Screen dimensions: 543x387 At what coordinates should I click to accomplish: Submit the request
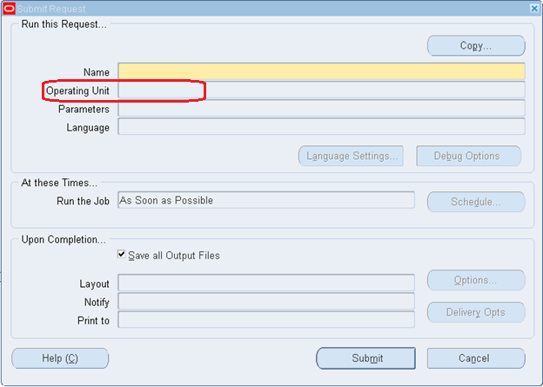point(366,358)
